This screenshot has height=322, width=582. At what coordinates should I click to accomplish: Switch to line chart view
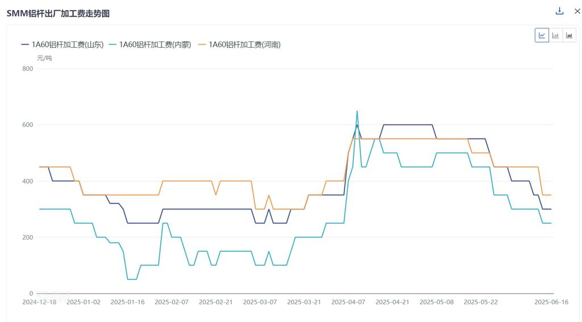coord(542,35)
